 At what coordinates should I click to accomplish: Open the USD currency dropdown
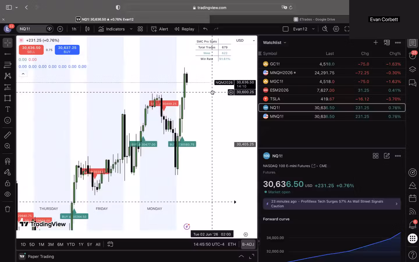[245, 40]
